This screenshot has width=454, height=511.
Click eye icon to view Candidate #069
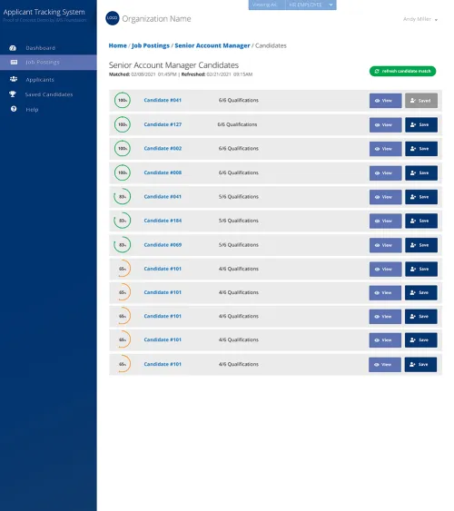(x=377, y=245)
